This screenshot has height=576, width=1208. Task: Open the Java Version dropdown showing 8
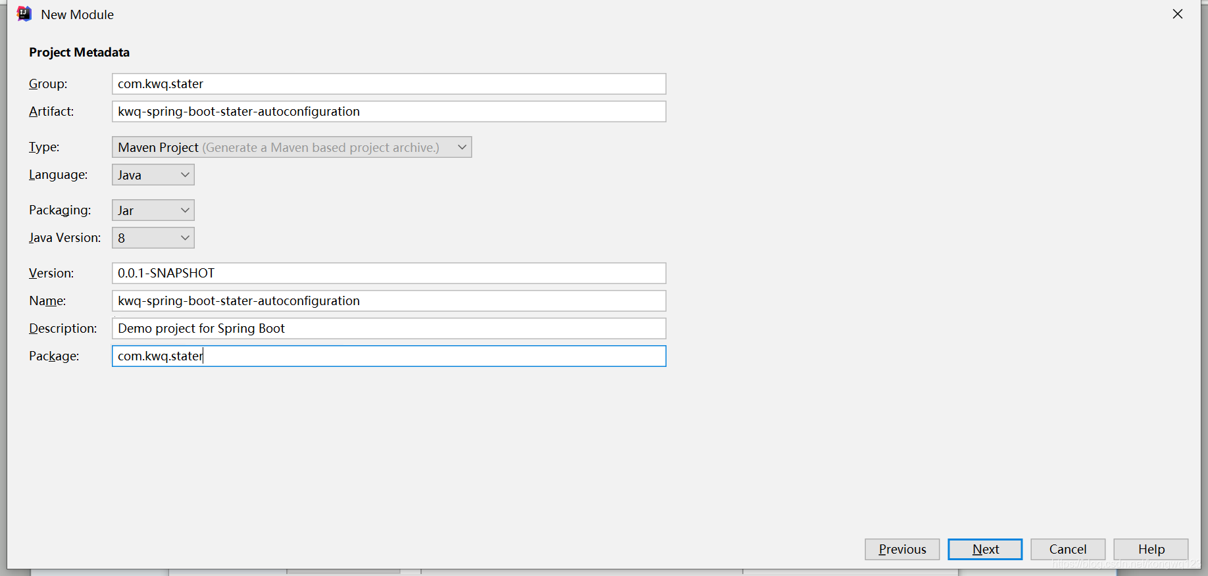coord(153,238)
